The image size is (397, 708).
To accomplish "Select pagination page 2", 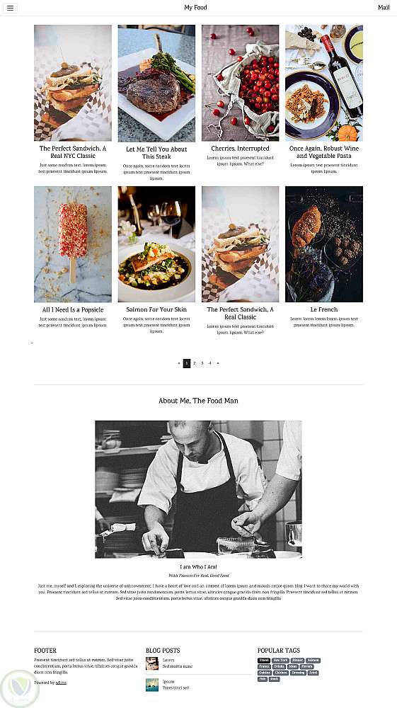I will [195, 363].
